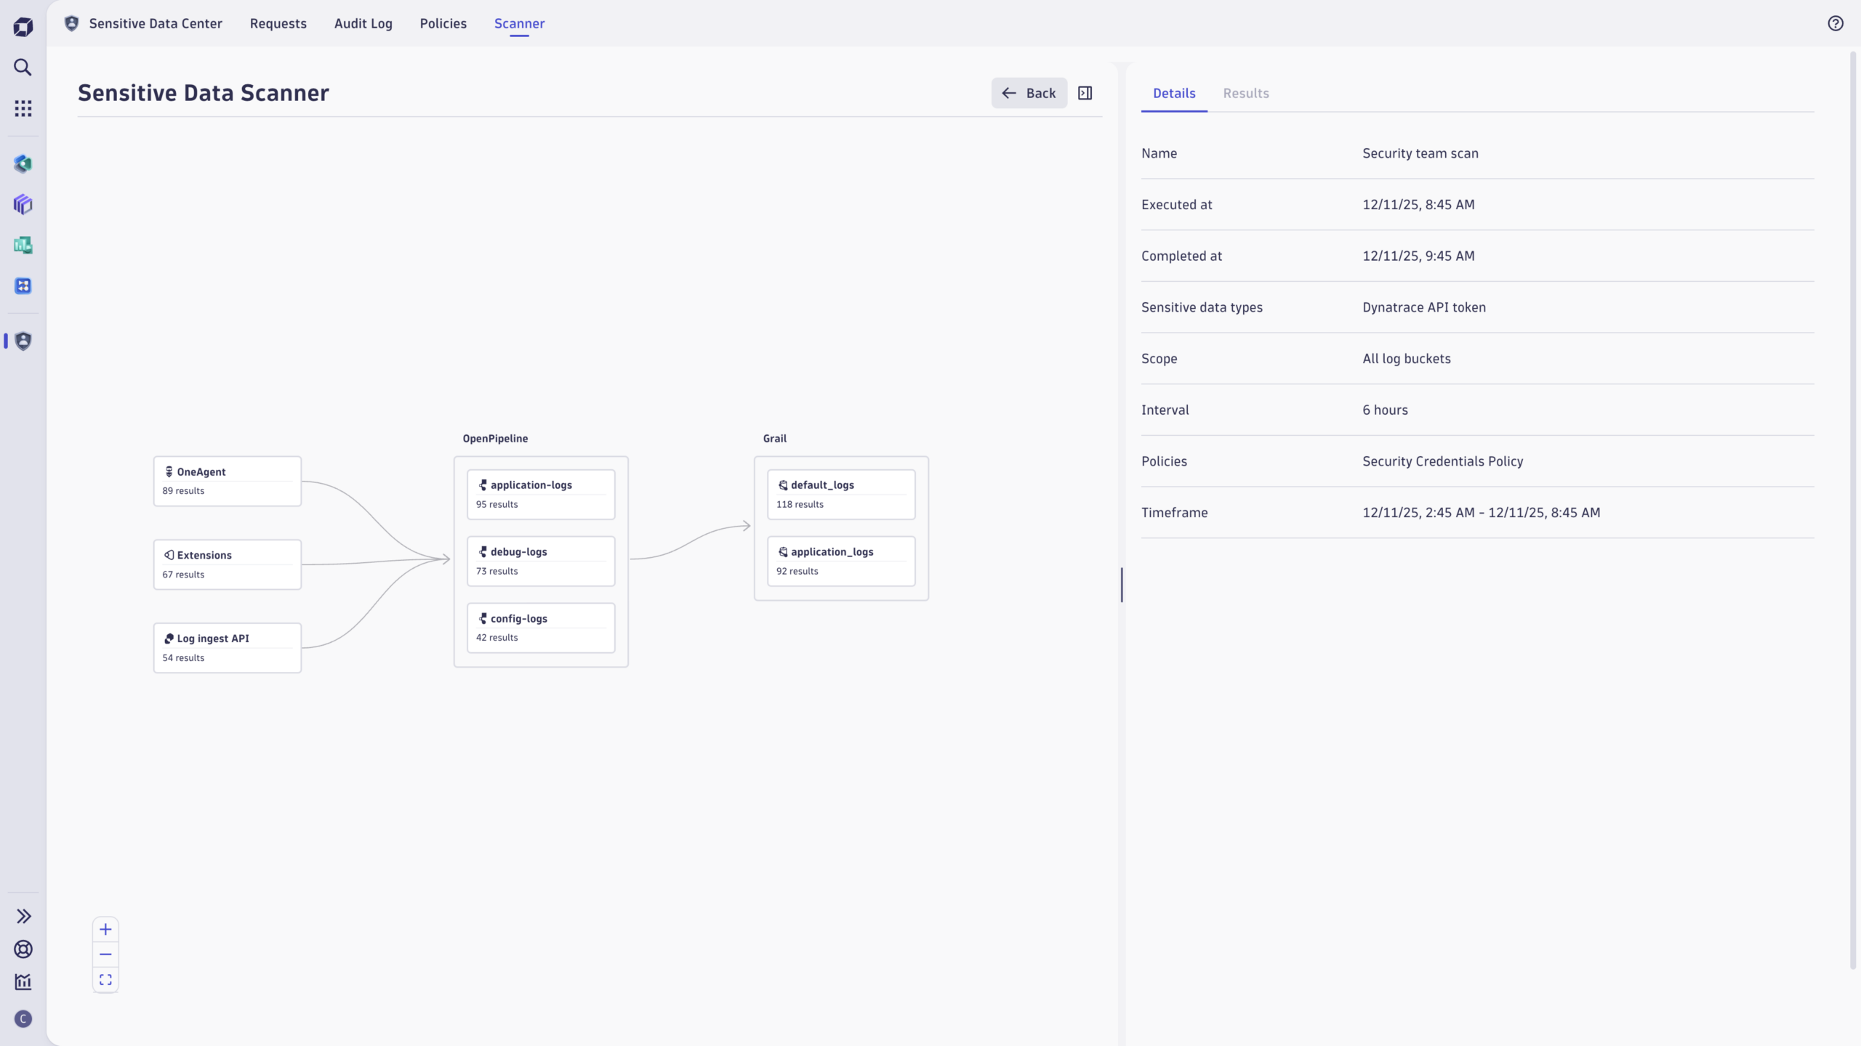Click the Sensitive Data Center shield sidebar icon
The height and width of the screenshot is (1046, 1861).
click(23, 341)
